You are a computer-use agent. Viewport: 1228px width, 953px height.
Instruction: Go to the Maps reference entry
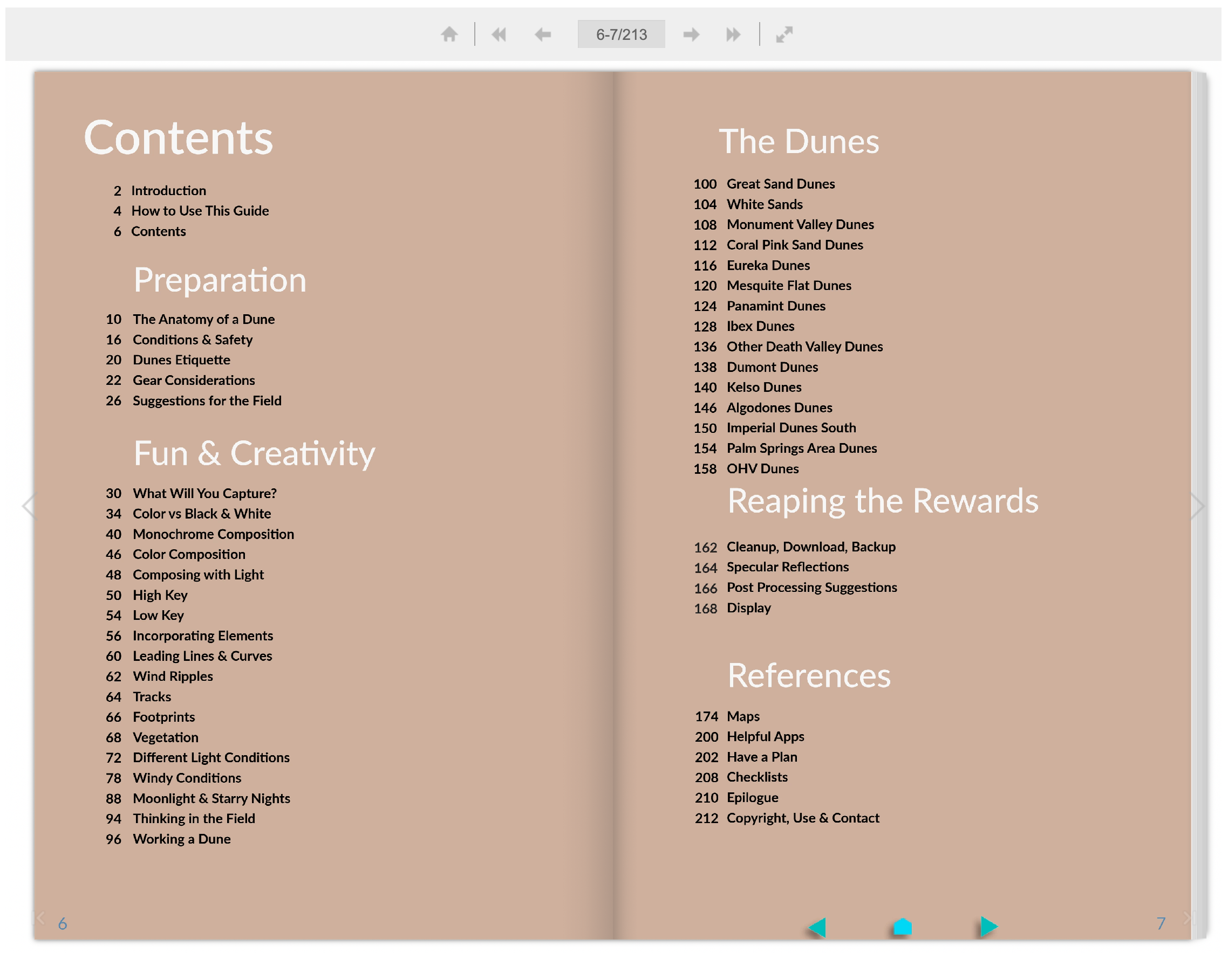(x=743, y=716)
